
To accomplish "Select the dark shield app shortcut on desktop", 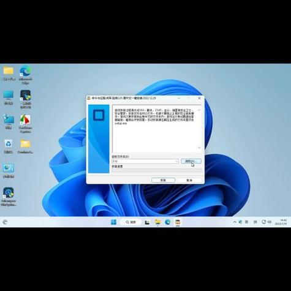I will point(26,95).
